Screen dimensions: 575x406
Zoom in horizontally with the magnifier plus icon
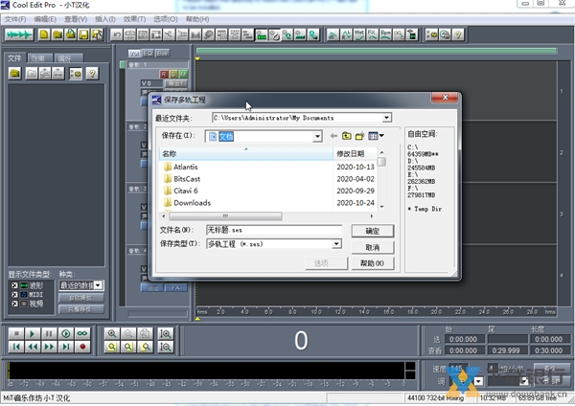tap(112, 333)
